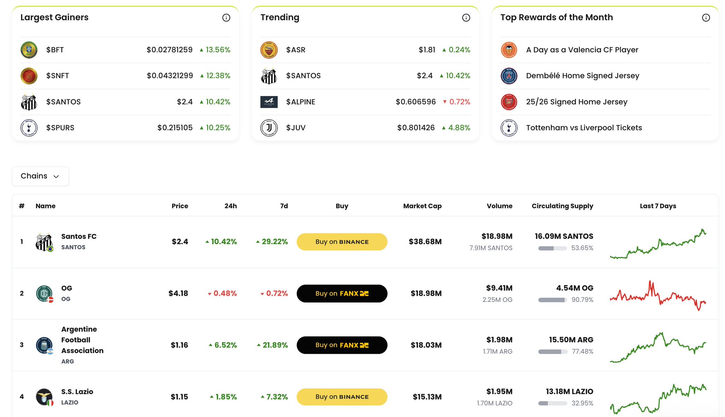
Task: Click the Alpine token logo in Trending
Action: (269, 102)
